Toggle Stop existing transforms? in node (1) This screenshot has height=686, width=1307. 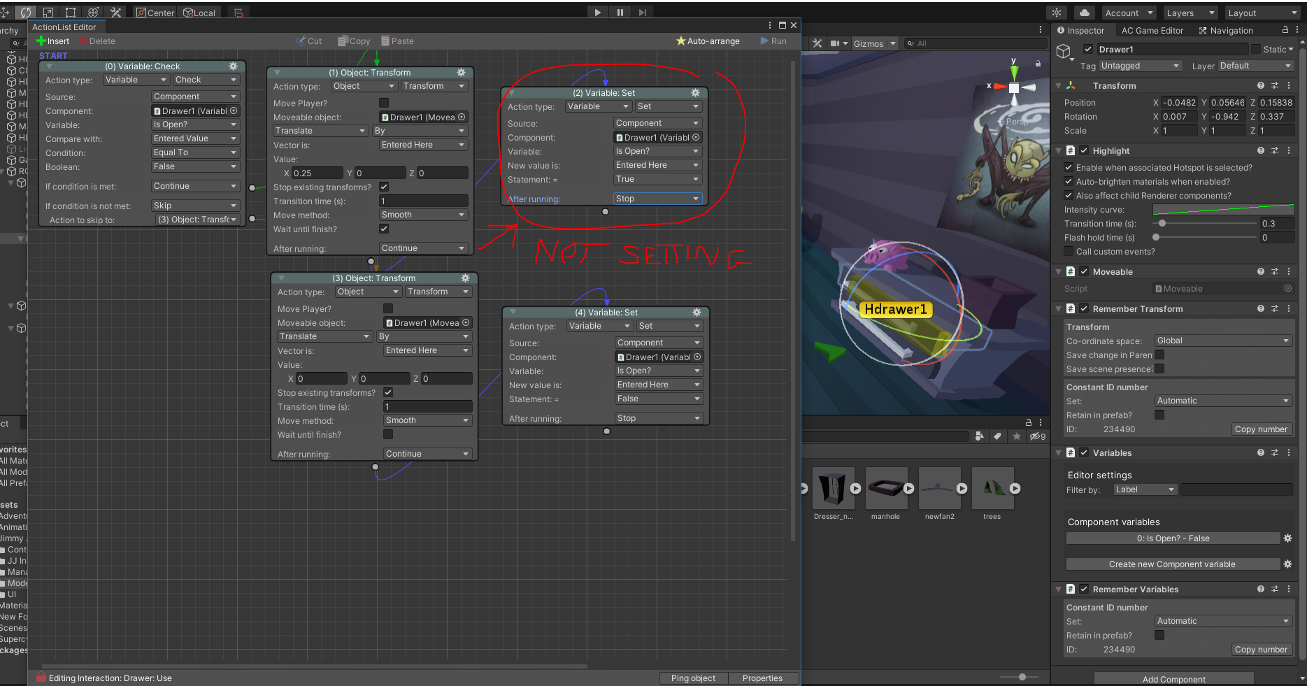tap(384, 187)
